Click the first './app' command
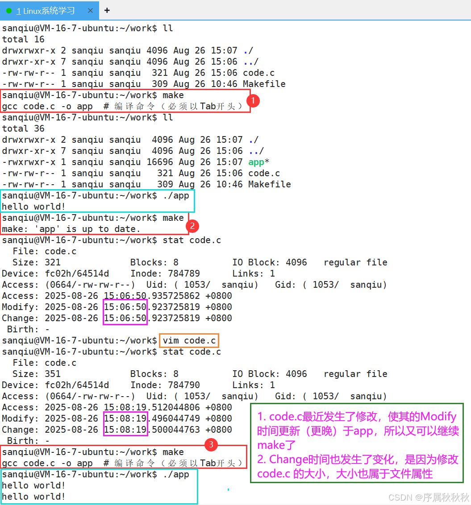Image resolution: width=471 pixels, height=505 pixels. (x=176, y=195)
